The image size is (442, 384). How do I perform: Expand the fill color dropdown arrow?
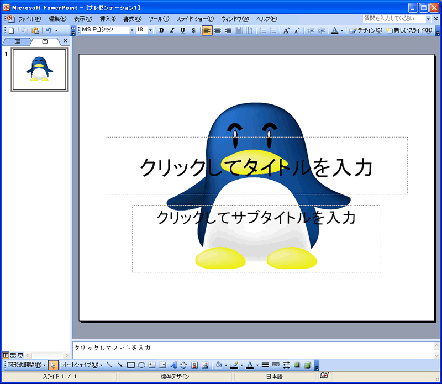(x=226, y=365)
